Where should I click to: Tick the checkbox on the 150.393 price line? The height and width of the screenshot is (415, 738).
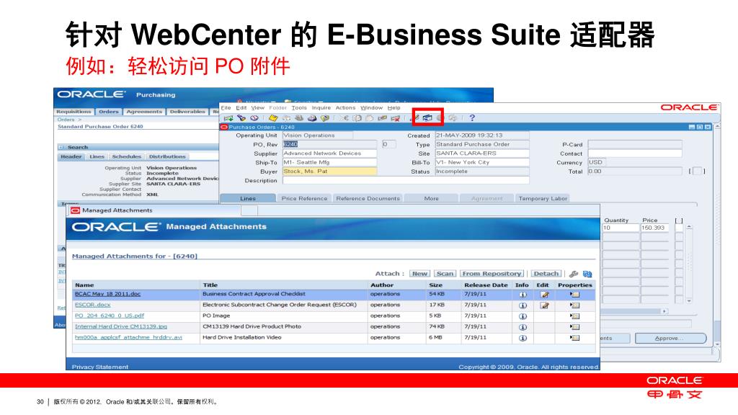click(679, 228)
